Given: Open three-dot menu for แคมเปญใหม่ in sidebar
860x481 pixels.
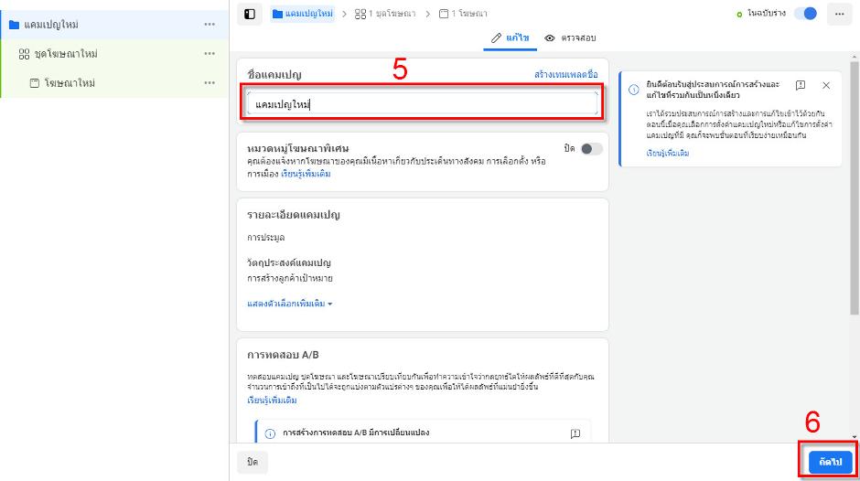Looking at the screenshot, I should pyautogui.click(x=210, y=25).
